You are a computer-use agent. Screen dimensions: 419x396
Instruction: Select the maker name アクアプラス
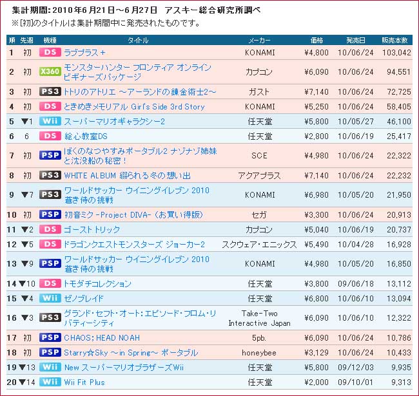pyautogui.click(x=259, y=176)
